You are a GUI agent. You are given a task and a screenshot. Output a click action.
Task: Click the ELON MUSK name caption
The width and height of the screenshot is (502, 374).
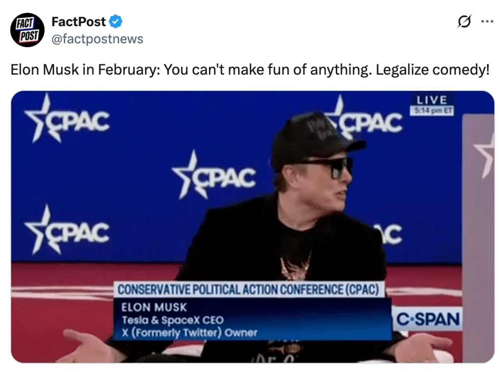click(x=154, y=307)
